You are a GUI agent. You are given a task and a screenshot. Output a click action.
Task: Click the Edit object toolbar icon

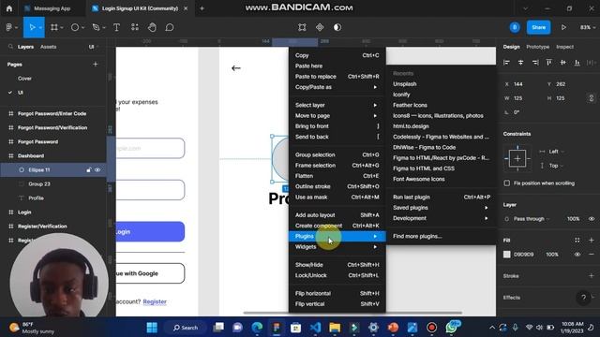point(302,27)
